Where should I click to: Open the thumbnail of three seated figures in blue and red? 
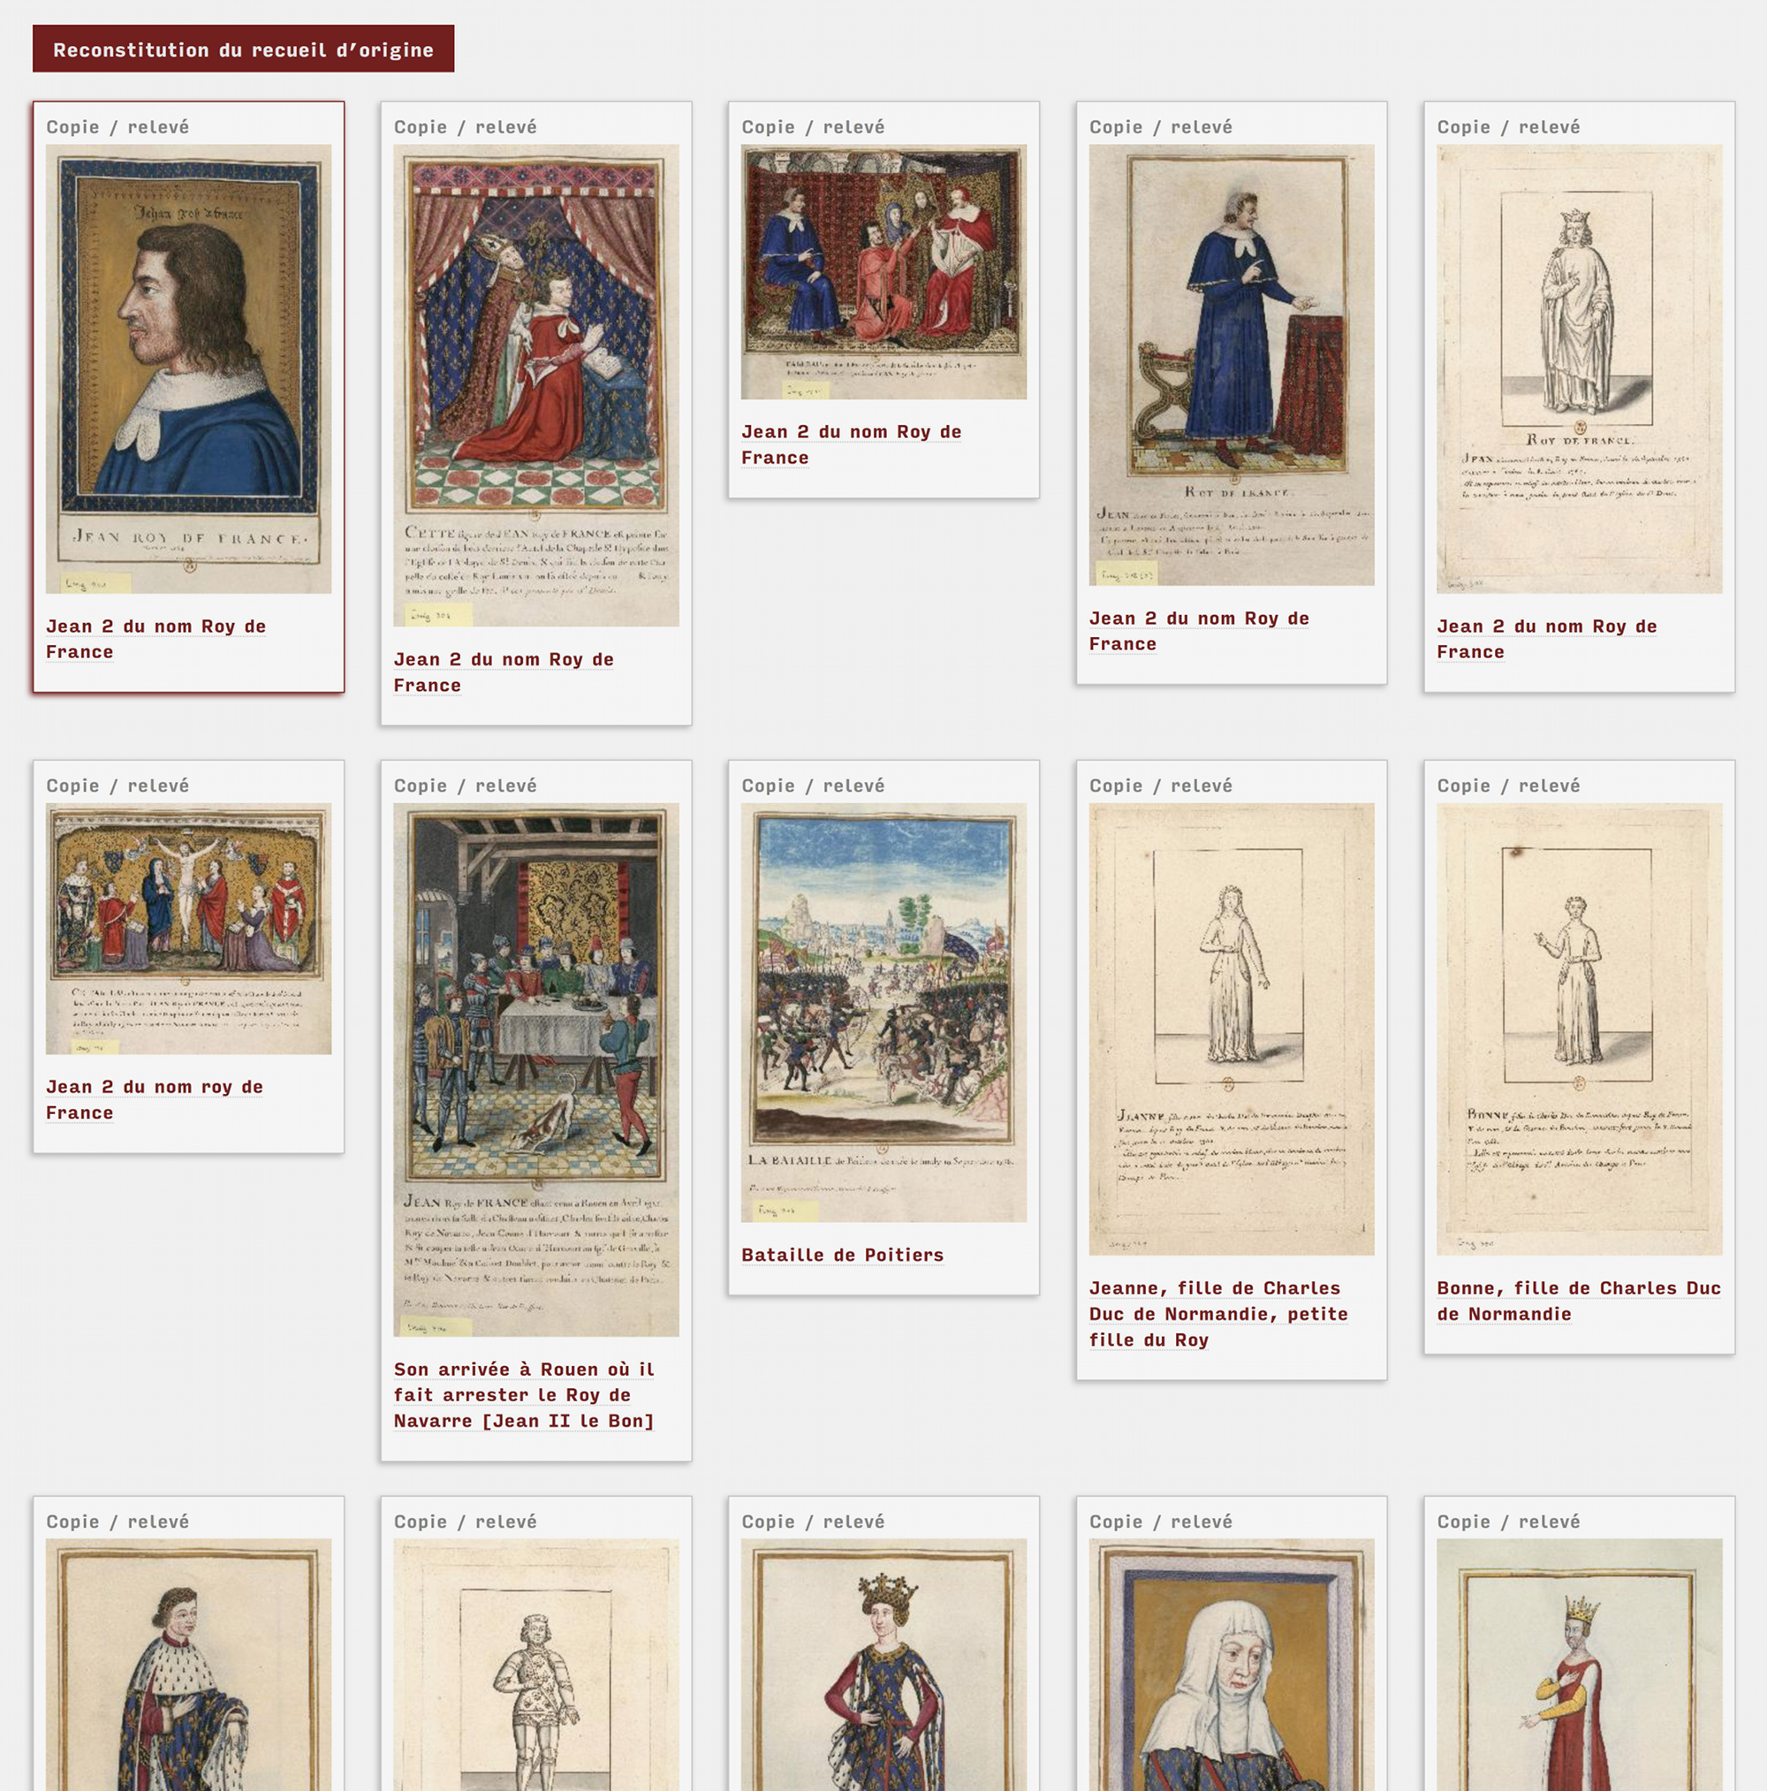(x=883, y=271)
